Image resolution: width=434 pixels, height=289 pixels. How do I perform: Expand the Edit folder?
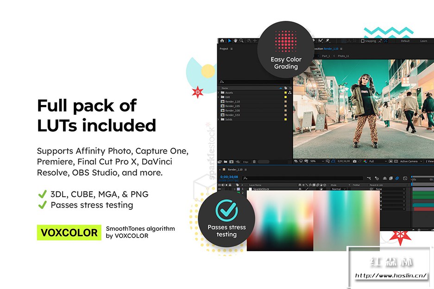pos(219,97)
